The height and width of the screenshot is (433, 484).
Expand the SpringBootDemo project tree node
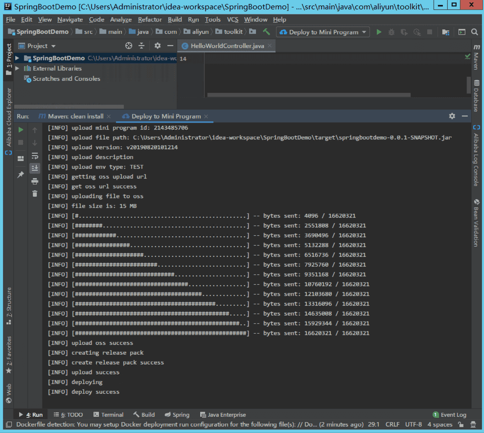point(17,58)
